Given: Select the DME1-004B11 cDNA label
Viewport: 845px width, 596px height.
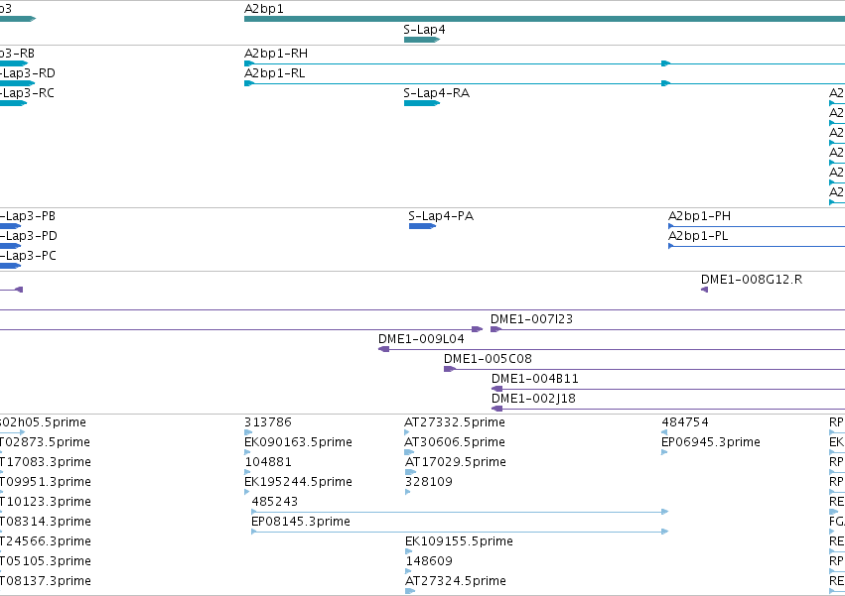Looking at the screenshot, I should click(534, 379).
